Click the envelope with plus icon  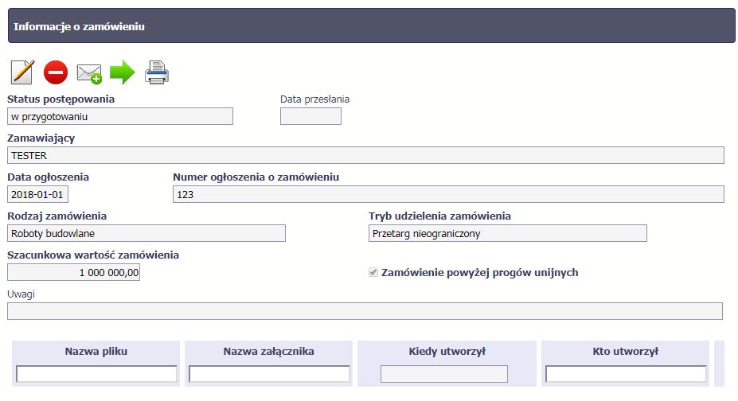click(x=89, y=74)
